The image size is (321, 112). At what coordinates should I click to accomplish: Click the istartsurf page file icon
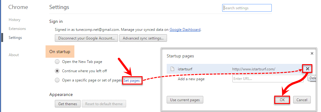[x=172, y=69]
